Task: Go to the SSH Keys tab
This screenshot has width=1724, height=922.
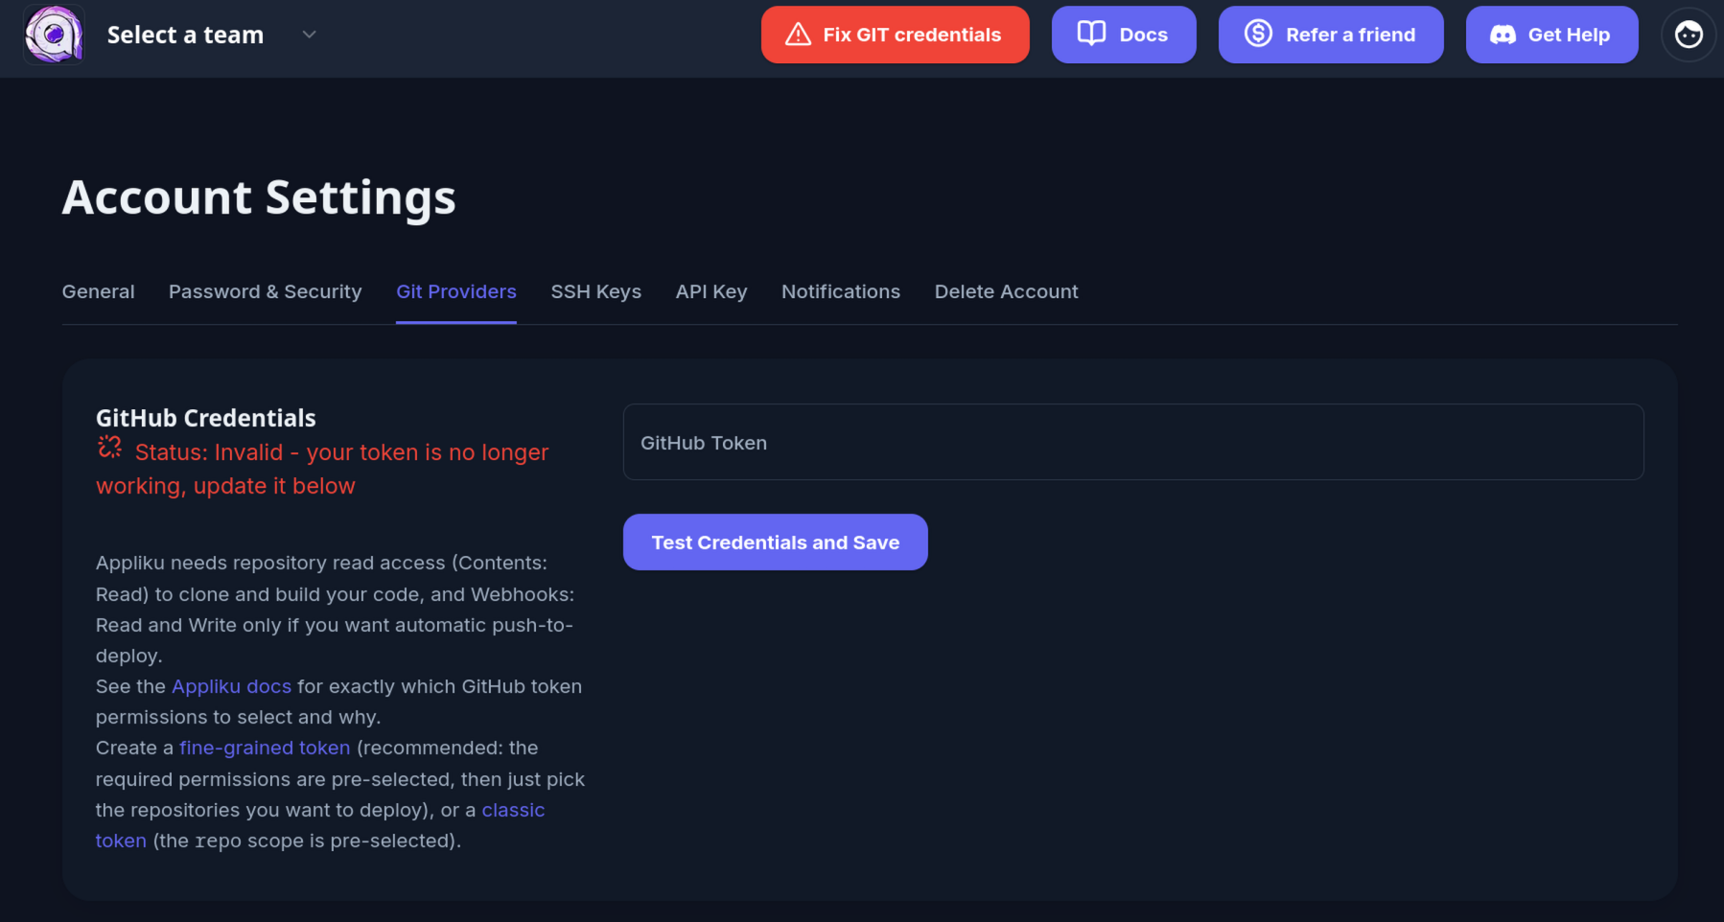Action: coord(596,291)
